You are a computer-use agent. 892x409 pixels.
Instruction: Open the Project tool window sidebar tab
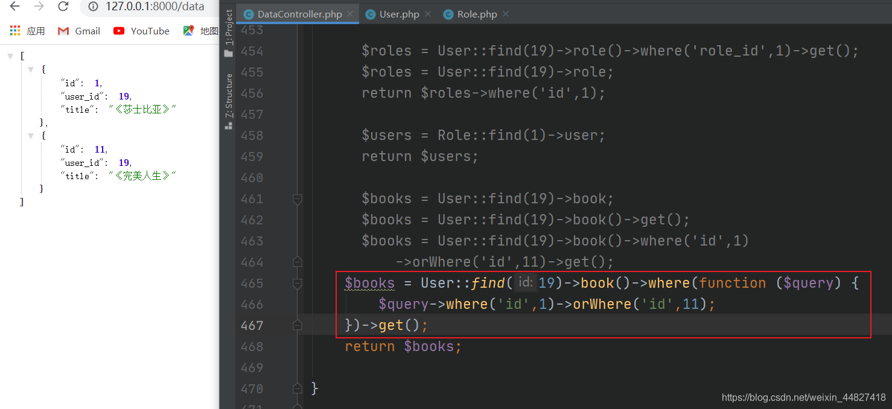[229, 34]
